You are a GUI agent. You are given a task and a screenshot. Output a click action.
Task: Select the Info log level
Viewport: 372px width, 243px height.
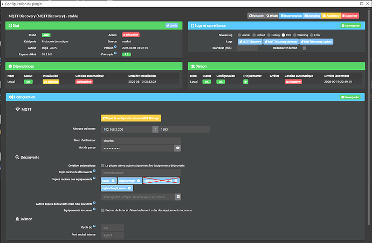283,35
